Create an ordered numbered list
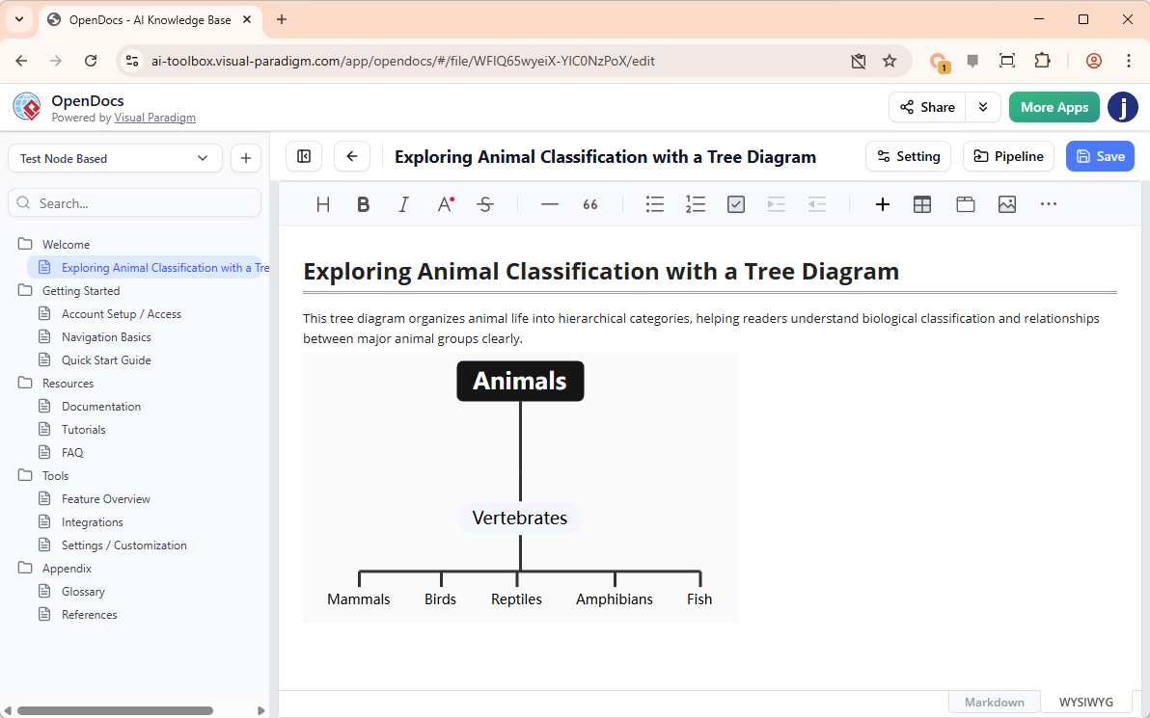This screenshot has width=1150, height=718. click(x=696, y=204)
